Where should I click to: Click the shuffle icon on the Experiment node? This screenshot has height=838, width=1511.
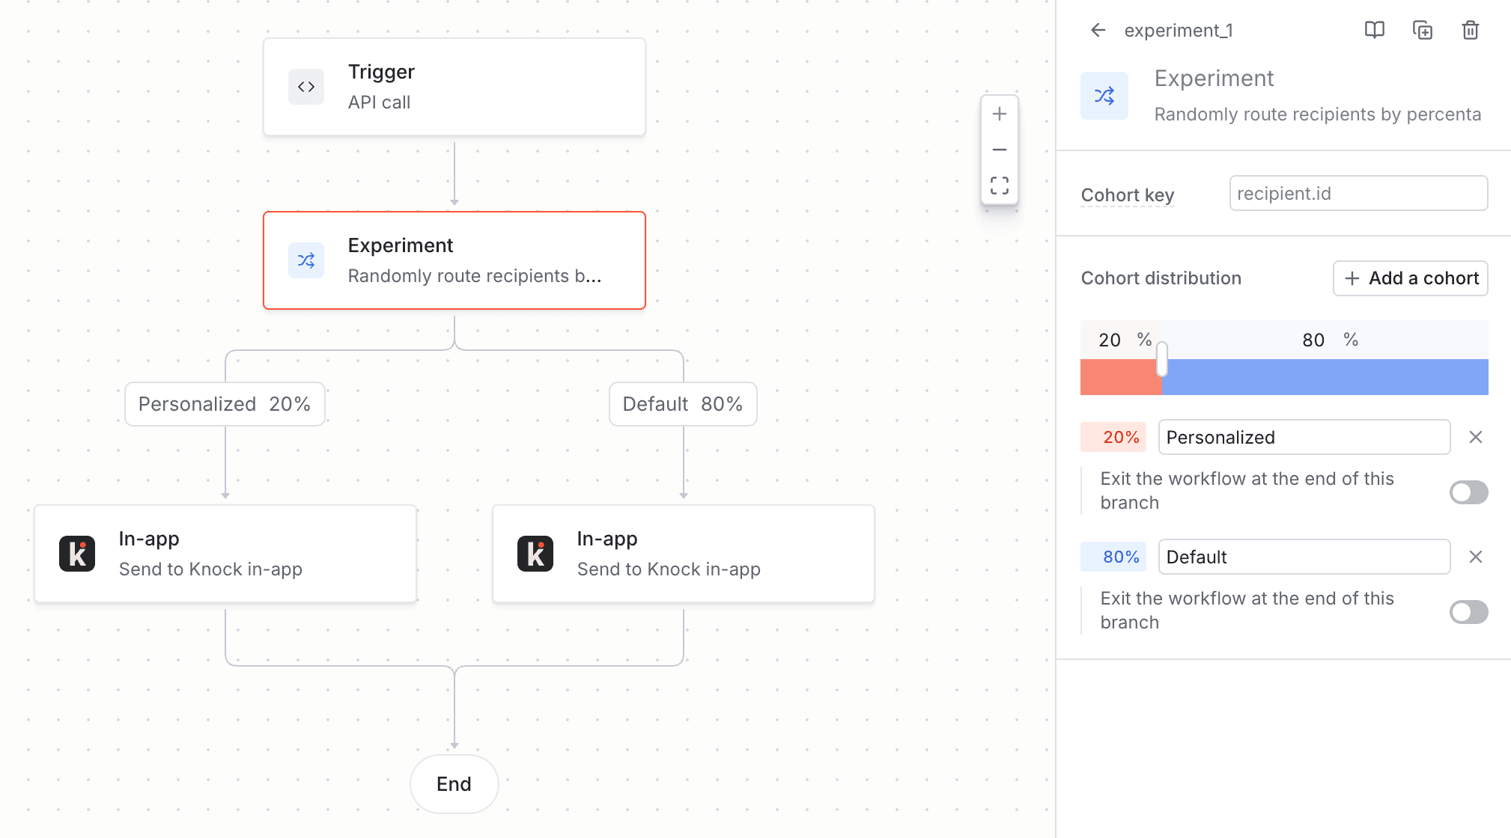tap(305, 260)
